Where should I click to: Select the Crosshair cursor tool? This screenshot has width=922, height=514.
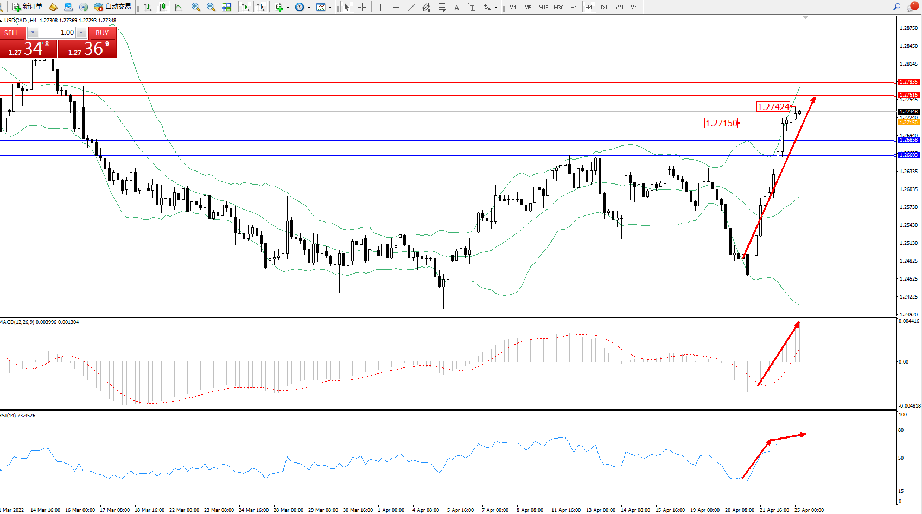coord(362,7)
